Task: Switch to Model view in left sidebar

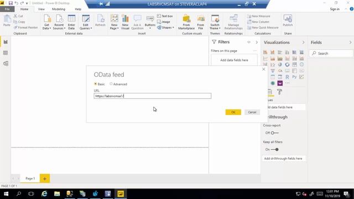Action: [6, 64]
